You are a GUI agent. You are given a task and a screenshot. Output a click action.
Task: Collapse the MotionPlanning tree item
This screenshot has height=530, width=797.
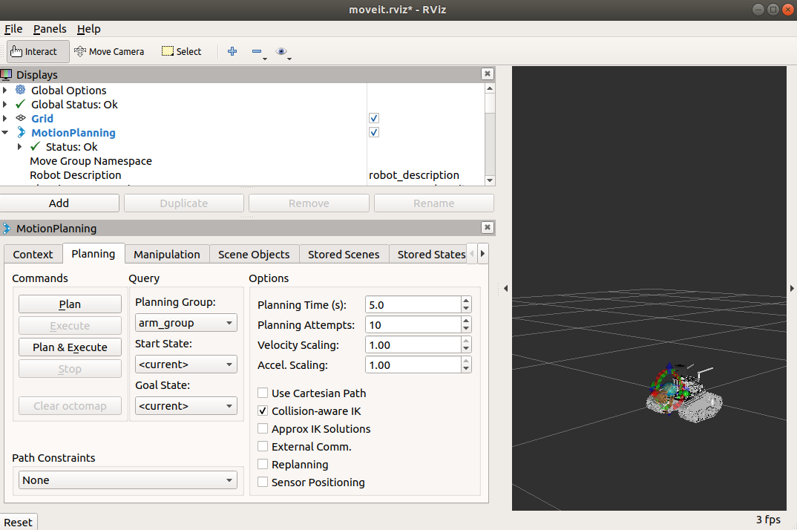[x=5, y=133]
